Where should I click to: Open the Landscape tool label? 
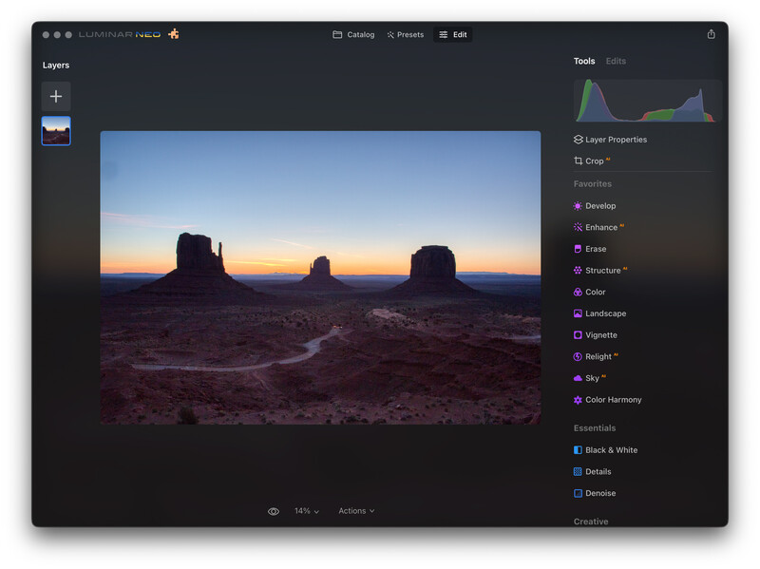pos(605,313)
